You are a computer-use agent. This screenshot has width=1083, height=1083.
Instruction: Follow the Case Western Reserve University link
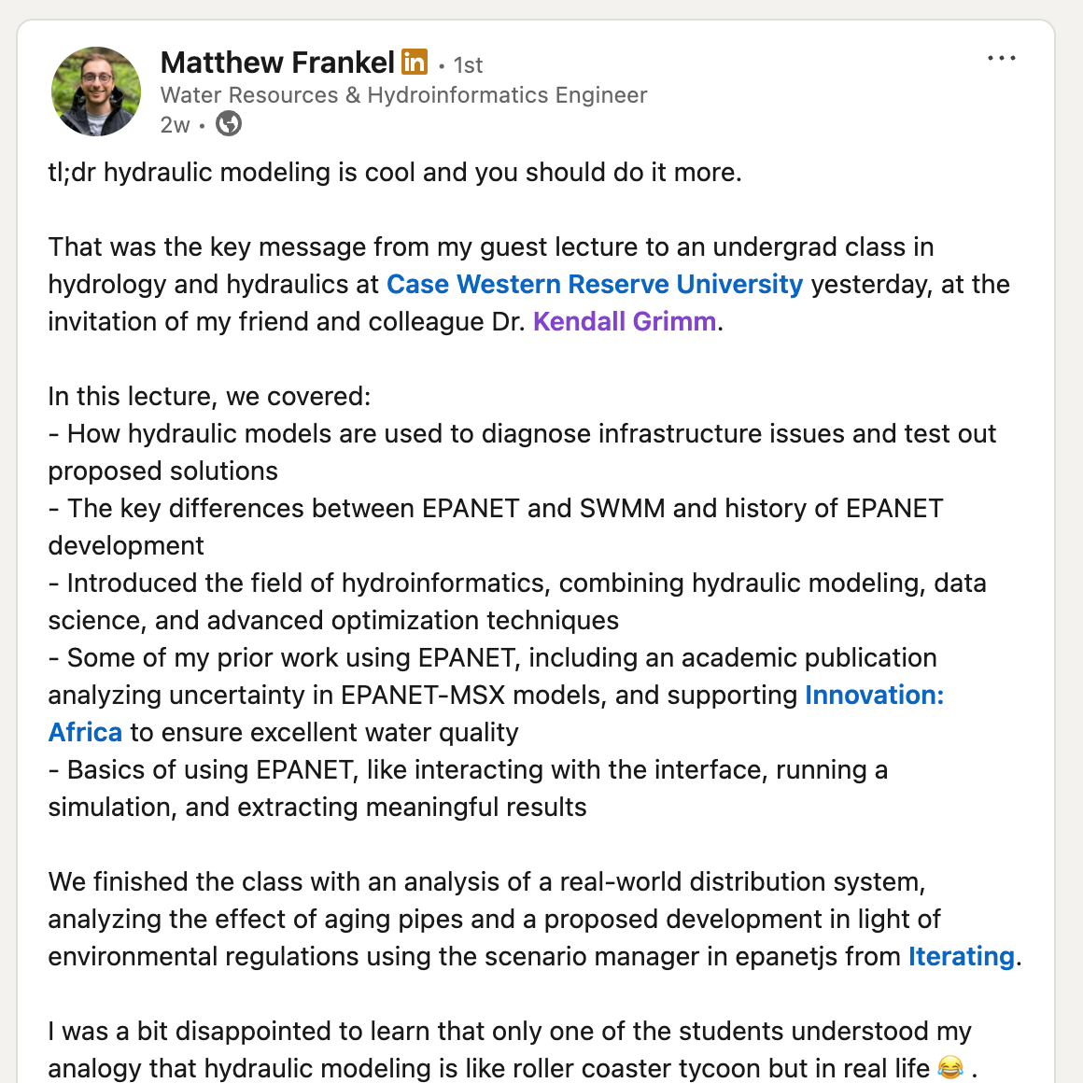(x=596, y=284)
